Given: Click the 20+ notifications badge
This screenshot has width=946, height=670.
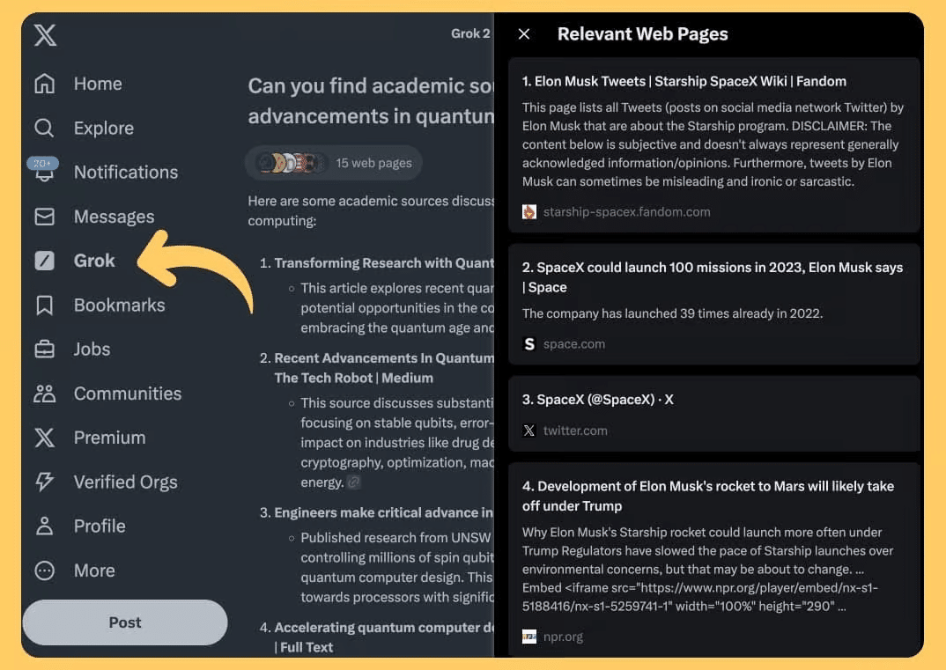Looking at the screenshot, I should coord(42,163).
